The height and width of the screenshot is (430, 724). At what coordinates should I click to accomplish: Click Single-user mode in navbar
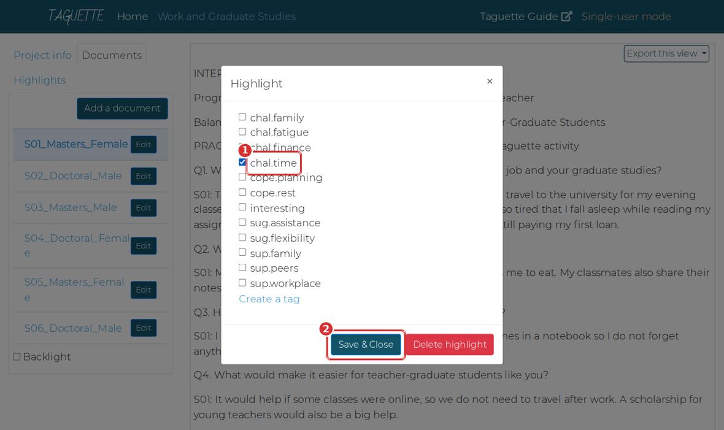click(x=626, y=16)
